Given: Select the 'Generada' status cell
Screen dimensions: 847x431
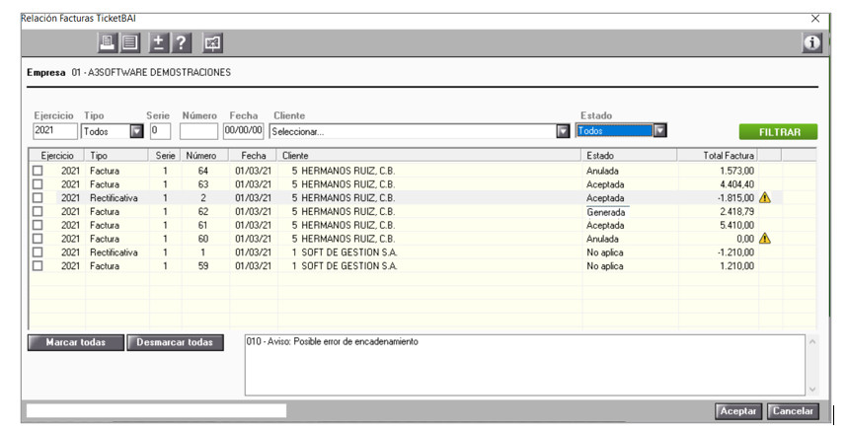Looking at the screenshot, I should coord(606,212).
